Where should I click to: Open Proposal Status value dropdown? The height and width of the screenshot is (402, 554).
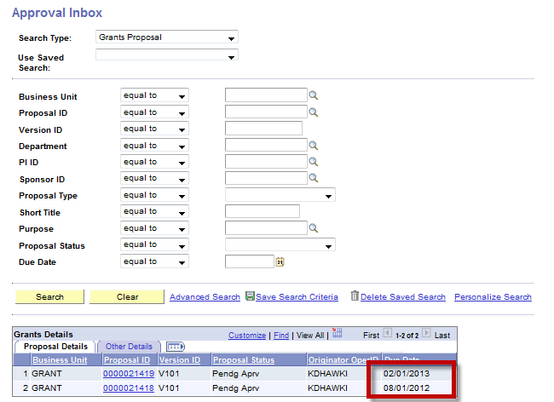[x=280, y=244]
